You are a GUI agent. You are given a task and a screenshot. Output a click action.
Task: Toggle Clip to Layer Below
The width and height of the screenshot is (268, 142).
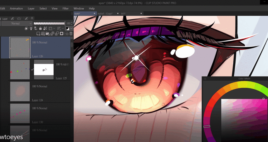tap(27, 28)
